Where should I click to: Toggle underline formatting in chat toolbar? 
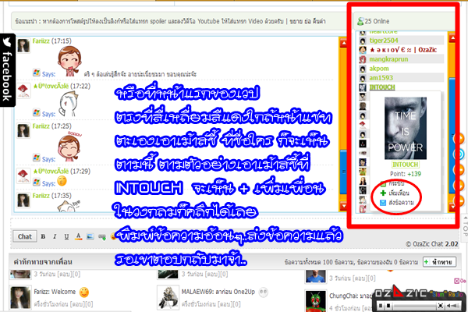[66, 236]
